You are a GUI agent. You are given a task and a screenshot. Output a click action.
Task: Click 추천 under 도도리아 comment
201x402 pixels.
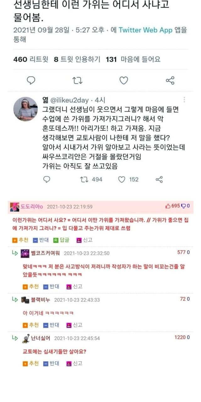point(20,240)
